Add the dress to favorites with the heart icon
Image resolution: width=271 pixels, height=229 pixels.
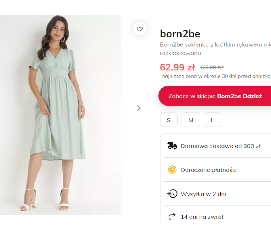[140, 29]
